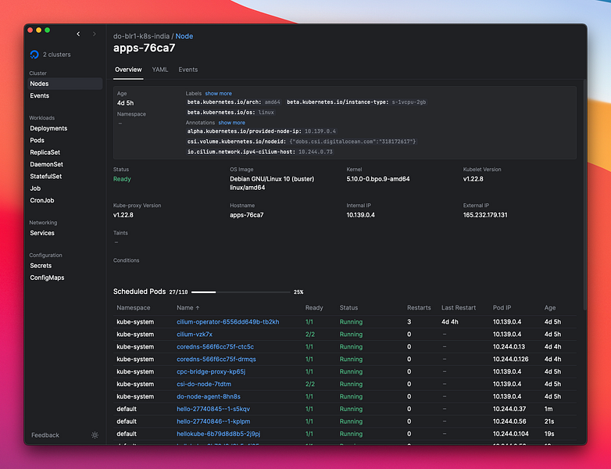This screenshot has height=469, width=611.
Task: Open pod cilium-operator-6556dd649b-tb2kh
Action: 228,322
